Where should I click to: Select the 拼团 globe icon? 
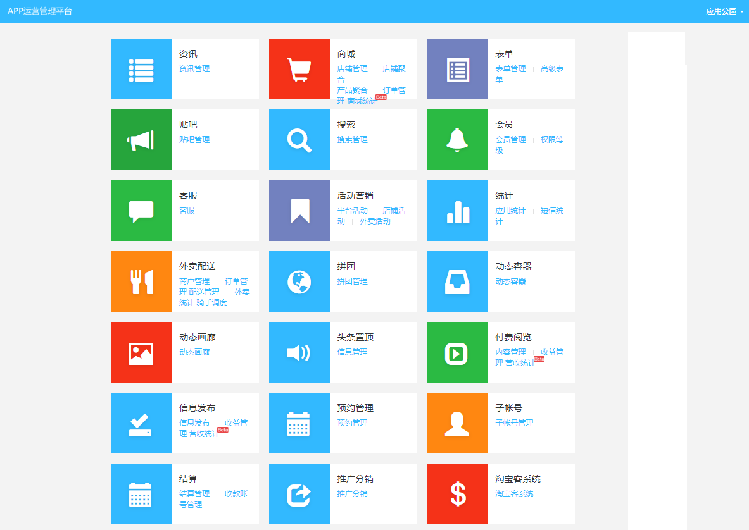tap(299, 281)
